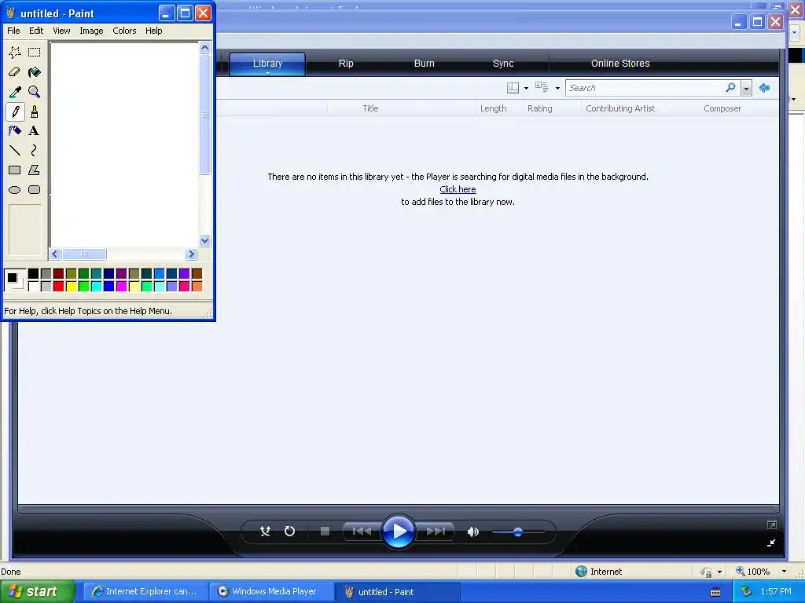Open Paint's Image menu
The height and width of the screenshot is (603, 805).
pos(91,31)
